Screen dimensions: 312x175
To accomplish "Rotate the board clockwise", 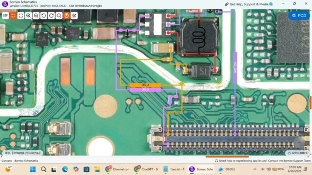I will tap(51, 16).
